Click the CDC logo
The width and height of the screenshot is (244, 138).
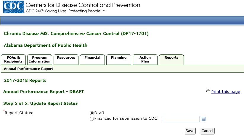[13, 7]
